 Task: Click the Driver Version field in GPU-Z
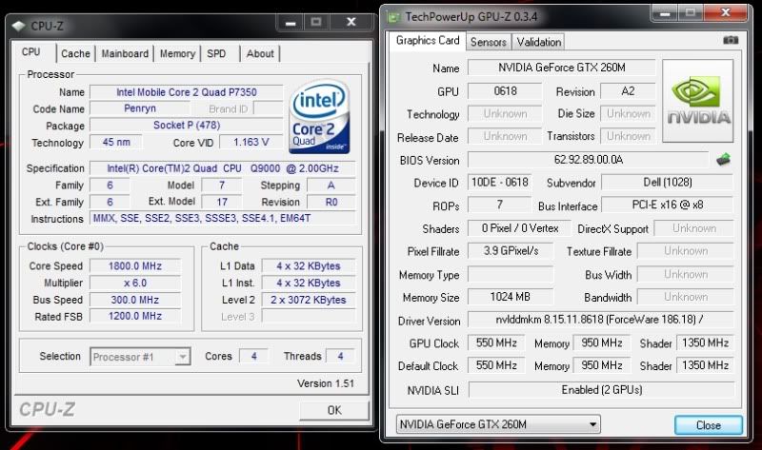point(600,320)
